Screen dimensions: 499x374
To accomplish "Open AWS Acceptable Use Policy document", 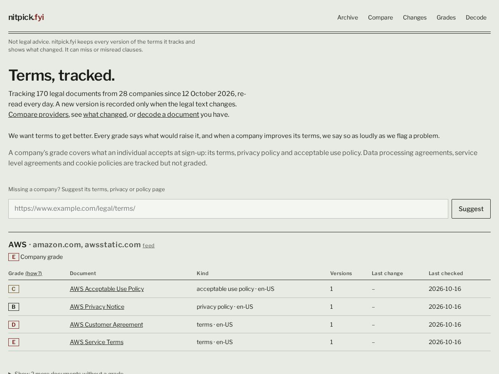I will pyautogui.click(x=107, y=289).
